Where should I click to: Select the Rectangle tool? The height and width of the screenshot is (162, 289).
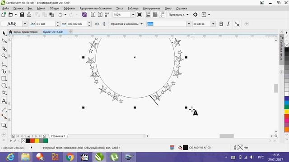coord(4,78)
